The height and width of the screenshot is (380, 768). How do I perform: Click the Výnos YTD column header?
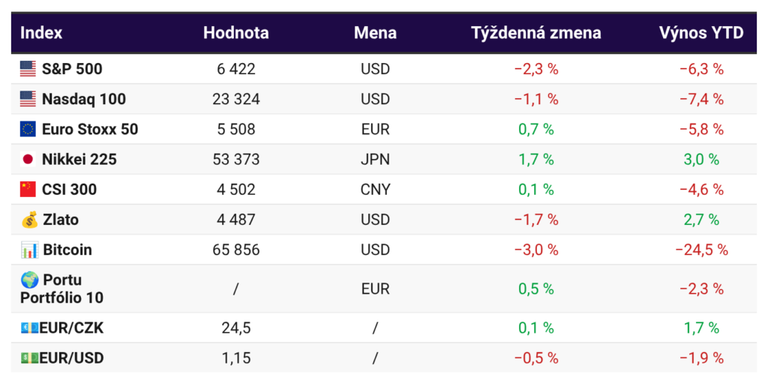701,33
